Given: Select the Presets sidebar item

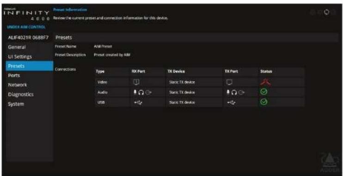Looking at the screenshot, I should [x=30, y=66].
